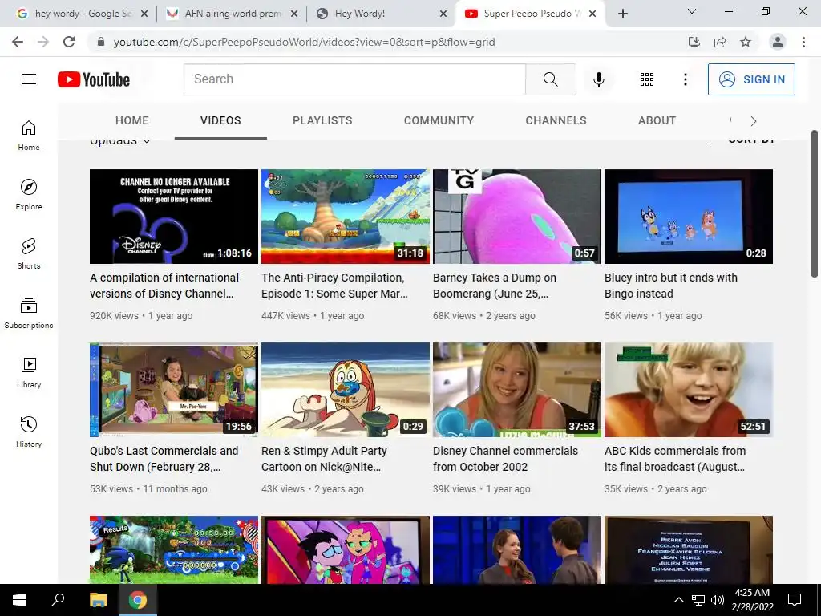This screenshot has height=616, width=821.
Task: Open YouTube settings three-dot menu
Action: point(685,79)
